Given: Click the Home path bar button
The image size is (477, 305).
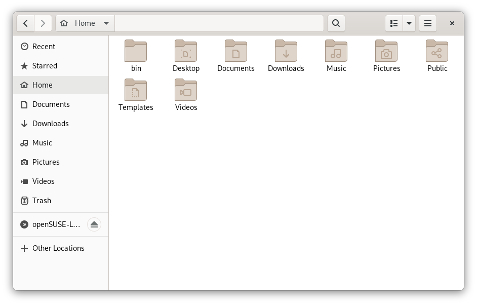Looking at the screenshot, I should [x=79, y=23].
